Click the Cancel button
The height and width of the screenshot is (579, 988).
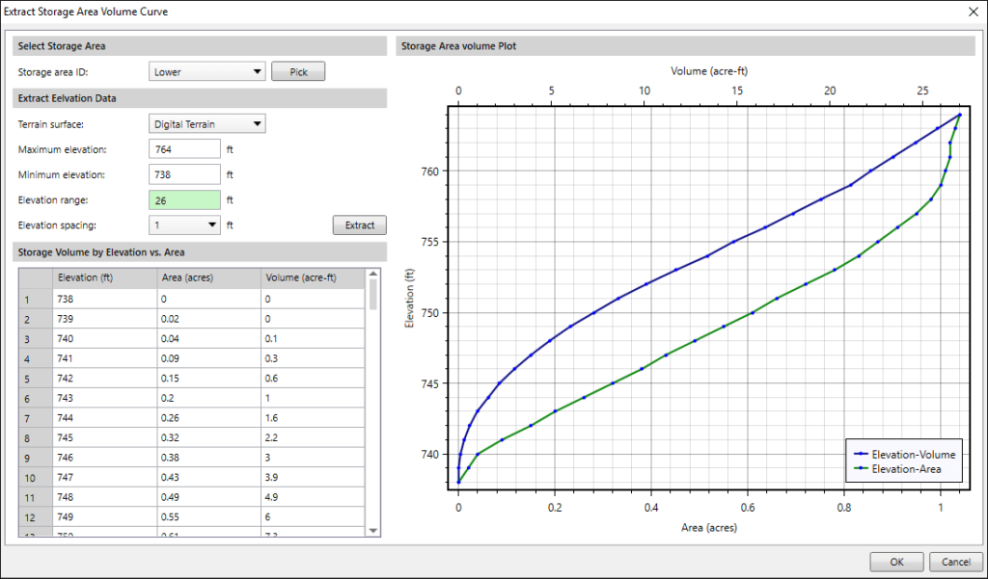coord(955,561)
